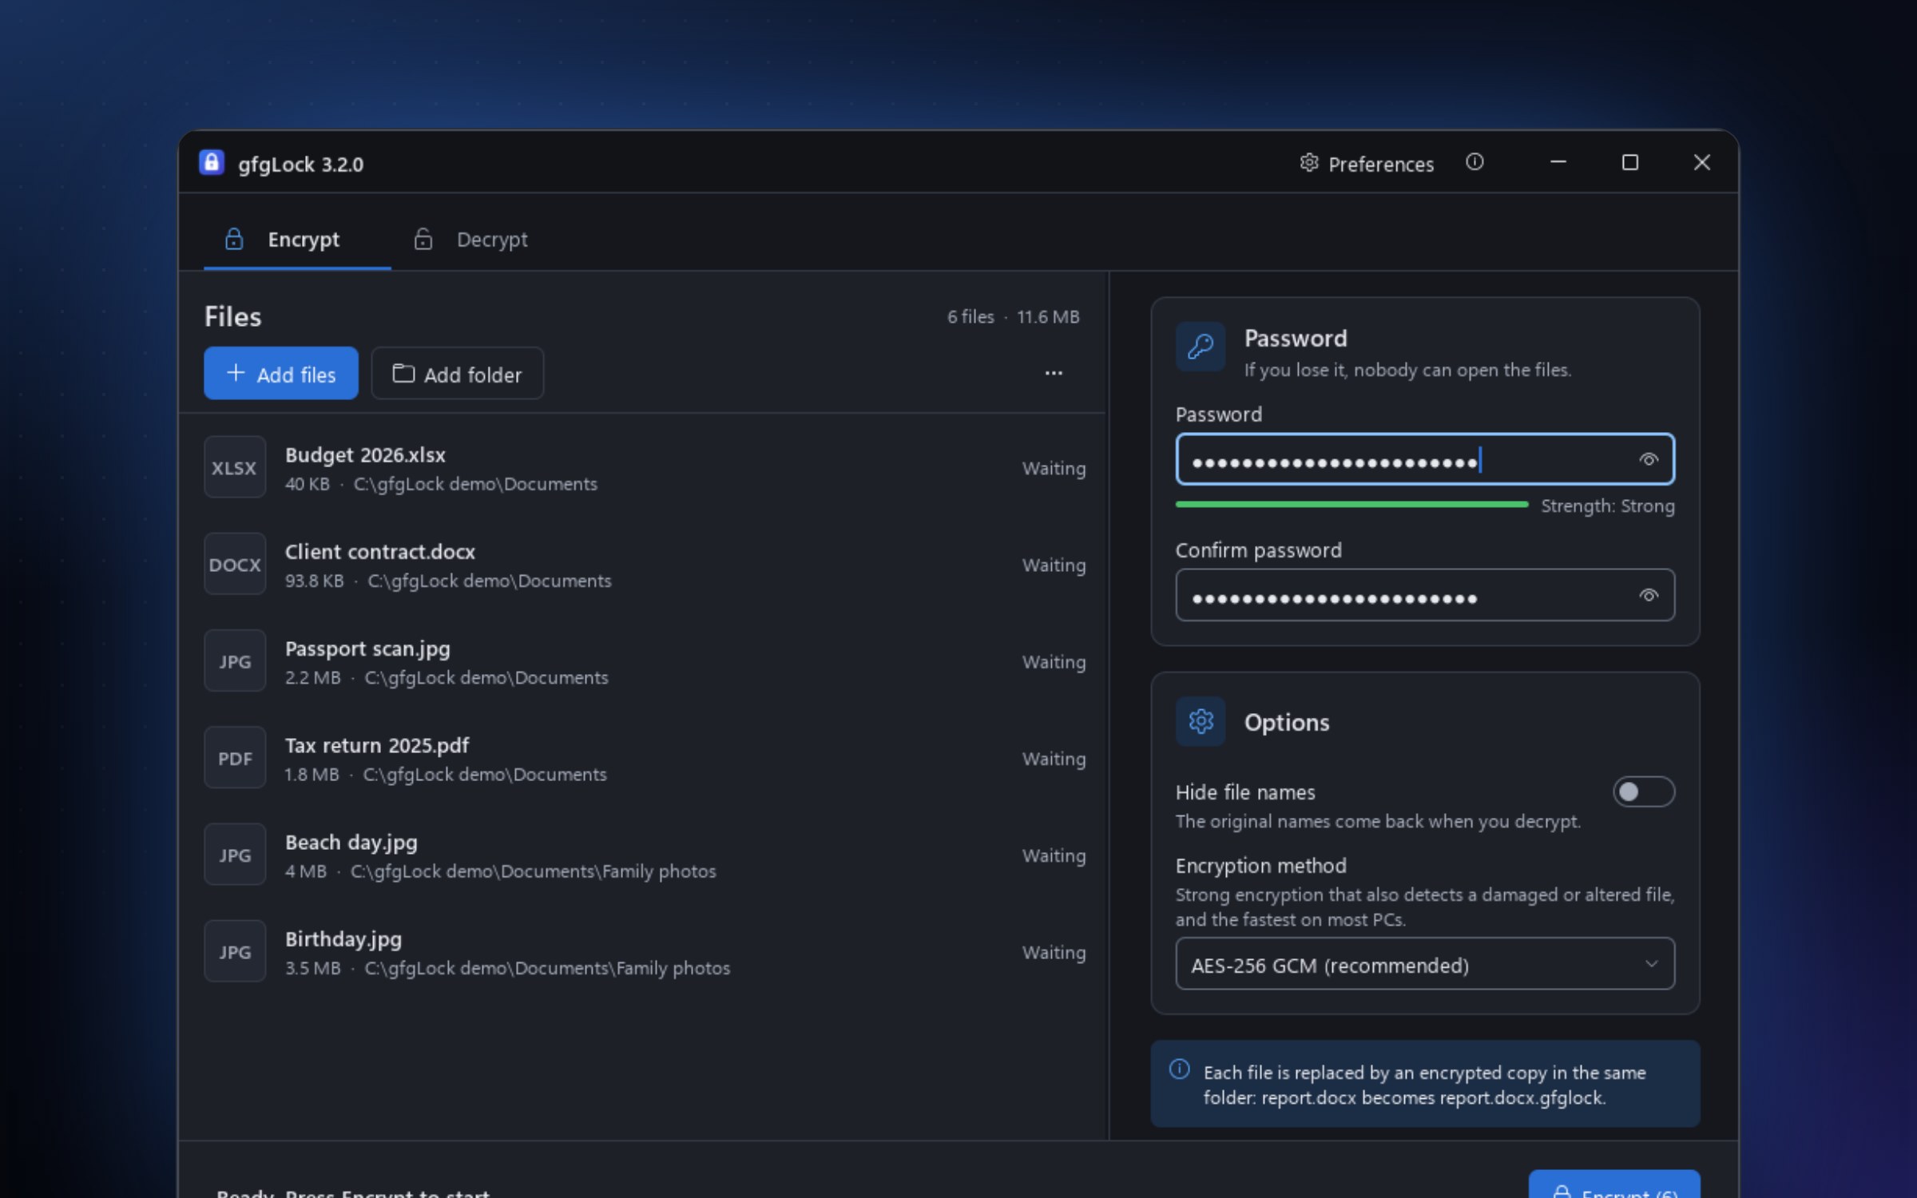This screenshot has height=1198, width=1917.
Task: Click the JPG icon for Beach day.jpg
Action: [x=235, y=855]
